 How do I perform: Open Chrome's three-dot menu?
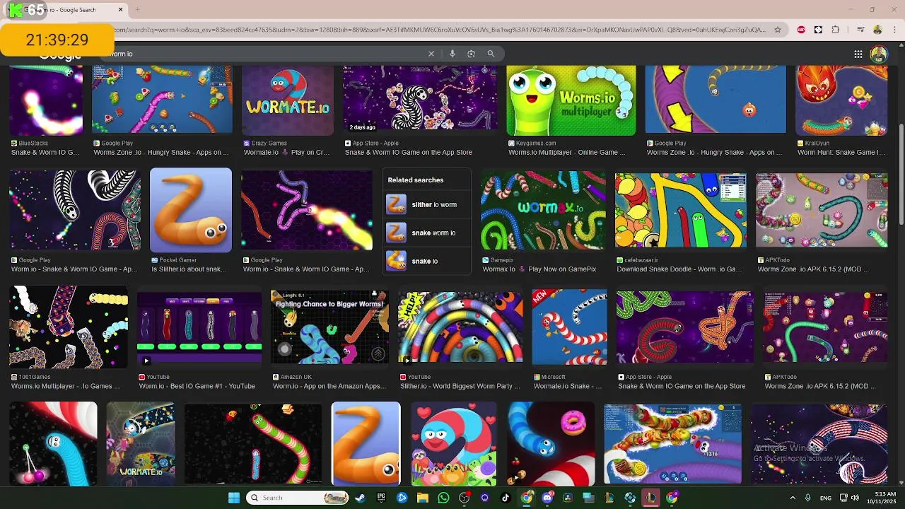[x=894, y=30]
